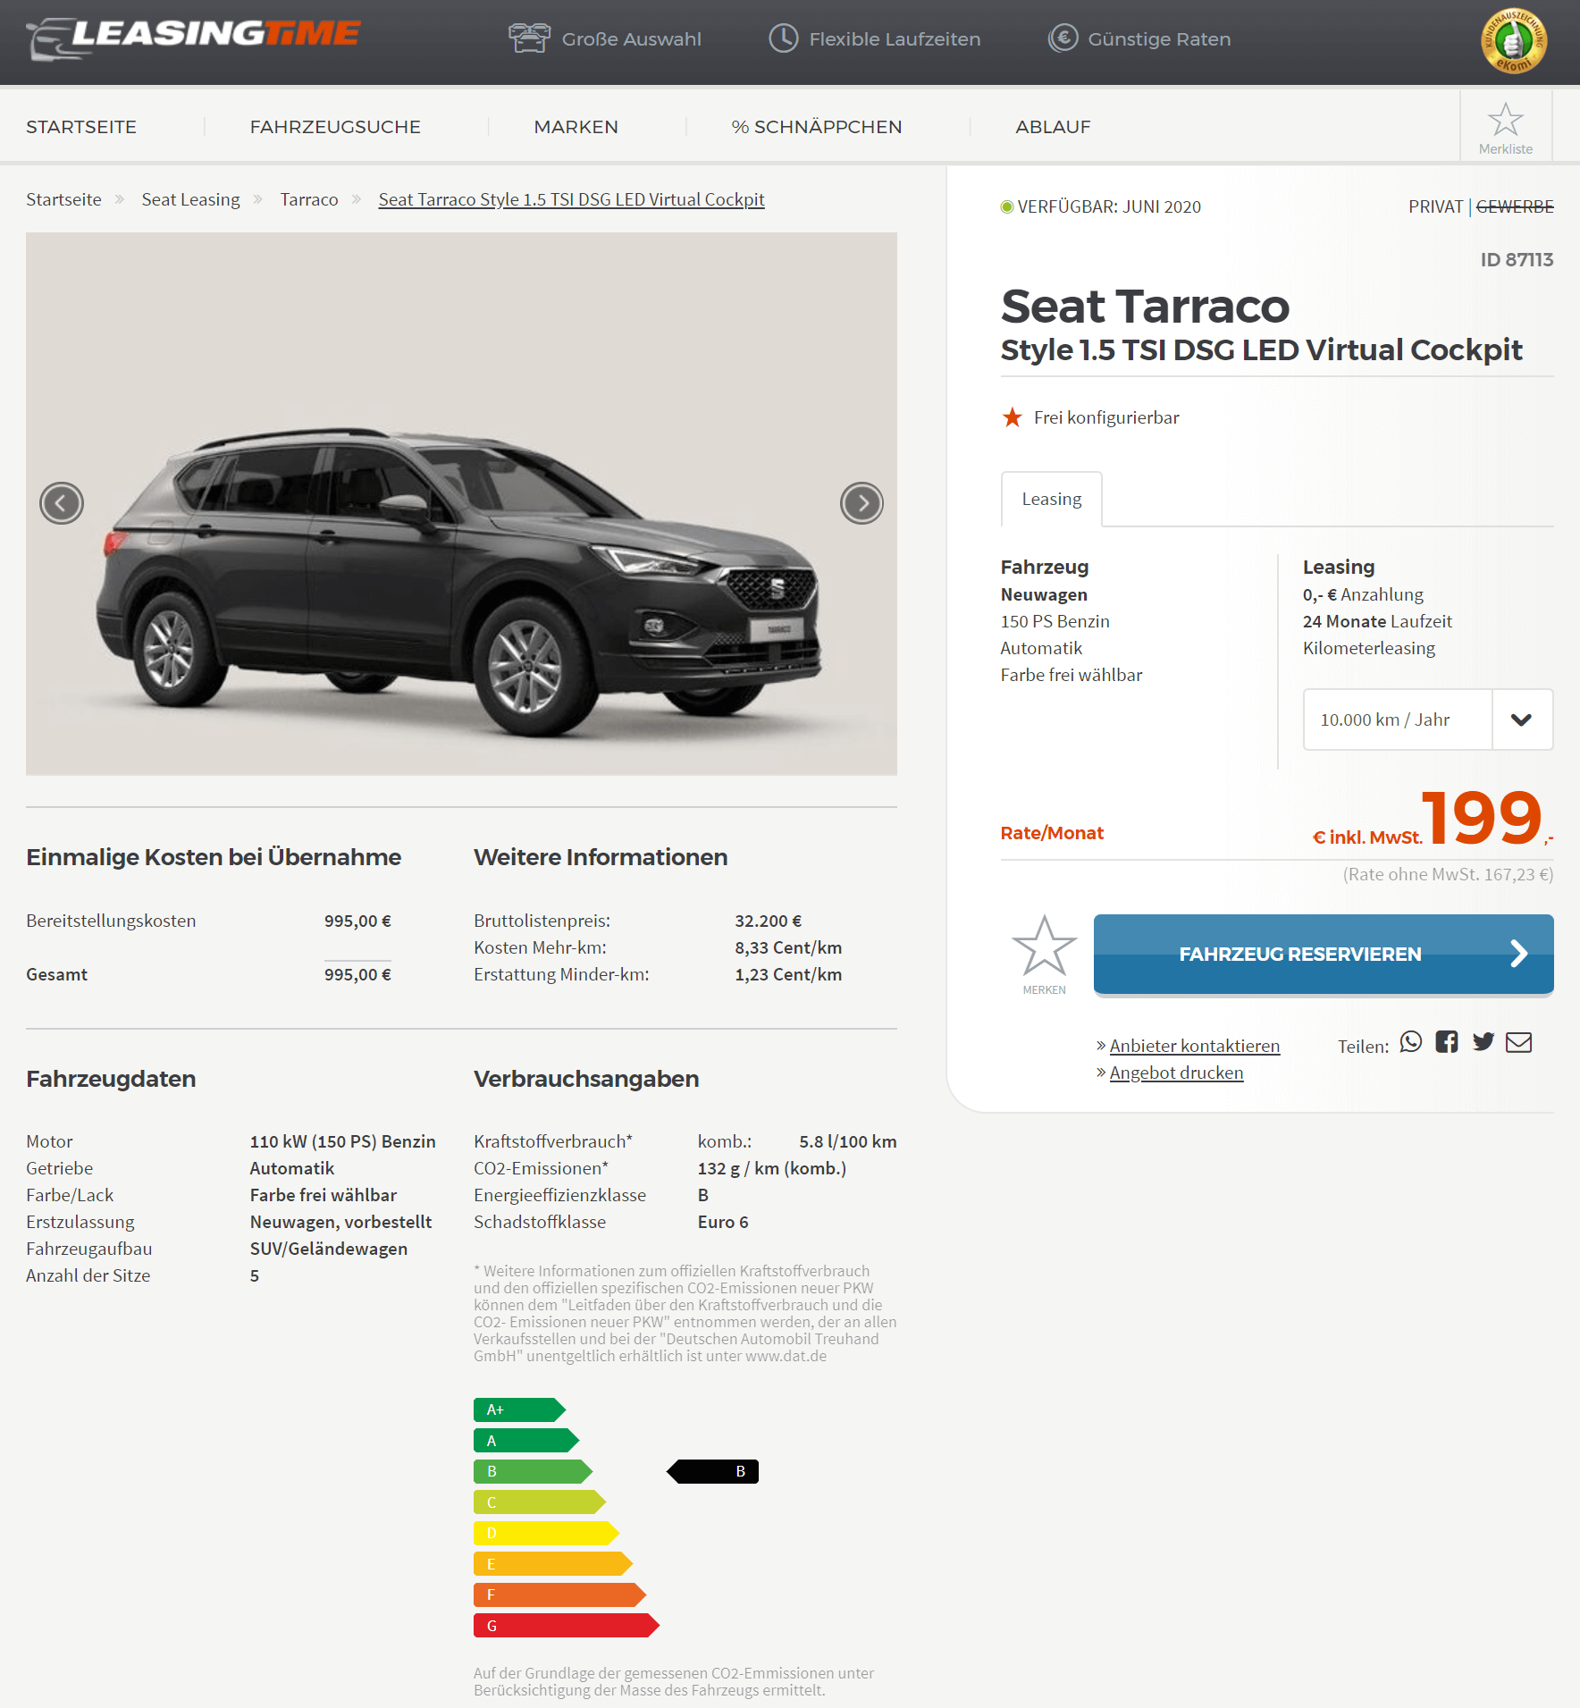
Task: Click the green availability dot
Action: (x=1006, y=207)
